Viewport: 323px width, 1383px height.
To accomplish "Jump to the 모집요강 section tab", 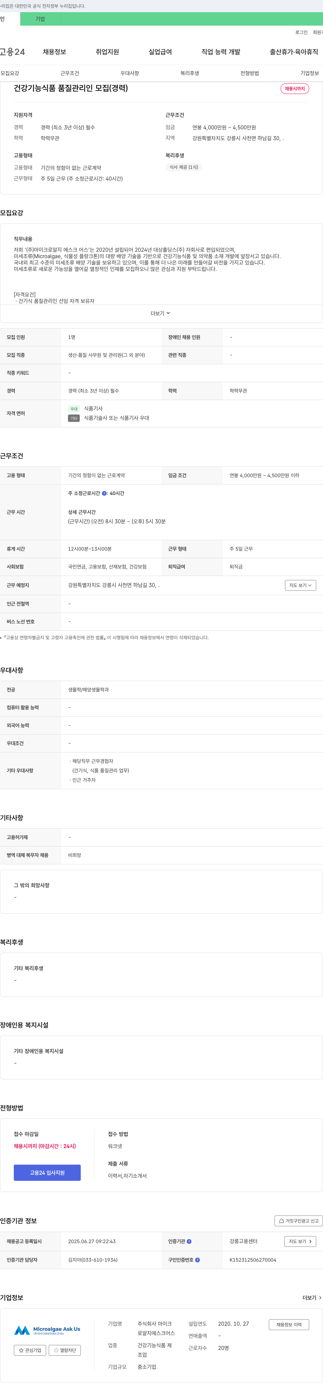I will pyautogui.click(x=10, y=73).
